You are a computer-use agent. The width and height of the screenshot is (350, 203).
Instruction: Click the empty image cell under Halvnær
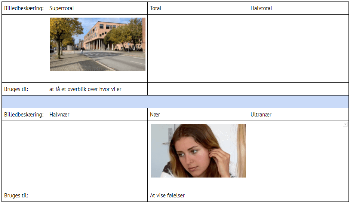[97, 155]
